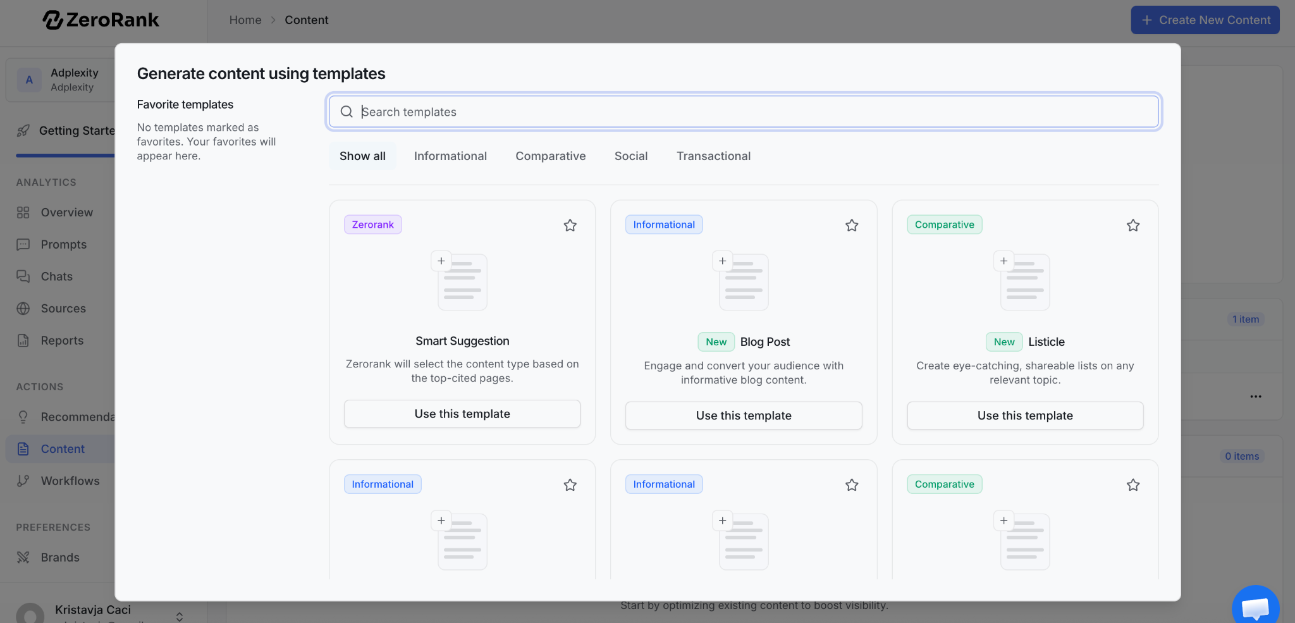Use the Listicle template
The width and height of the screenshot is (1295, 623).
click(1025, 416)
